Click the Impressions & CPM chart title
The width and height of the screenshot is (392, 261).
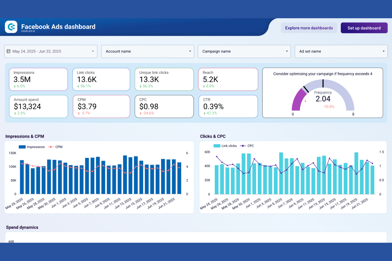(25, 136)
